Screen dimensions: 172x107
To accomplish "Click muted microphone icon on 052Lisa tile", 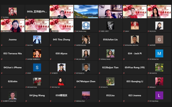I will 99,101.
